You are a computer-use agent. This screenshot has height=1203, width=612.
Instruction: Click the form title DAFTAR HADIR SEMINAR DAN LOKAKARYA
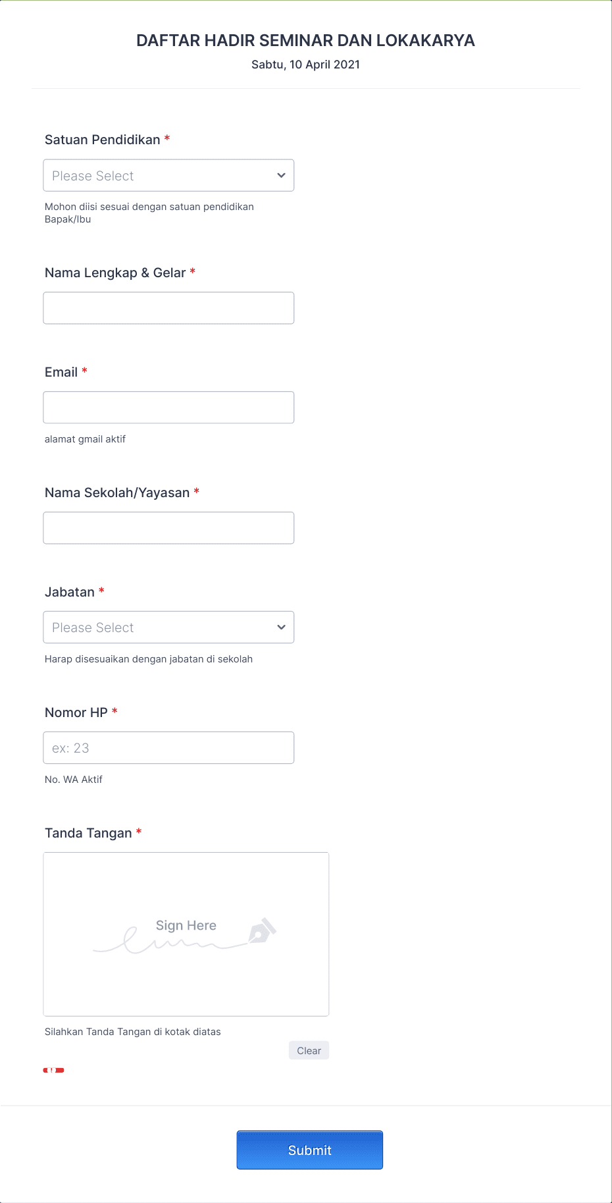(305, 40)
